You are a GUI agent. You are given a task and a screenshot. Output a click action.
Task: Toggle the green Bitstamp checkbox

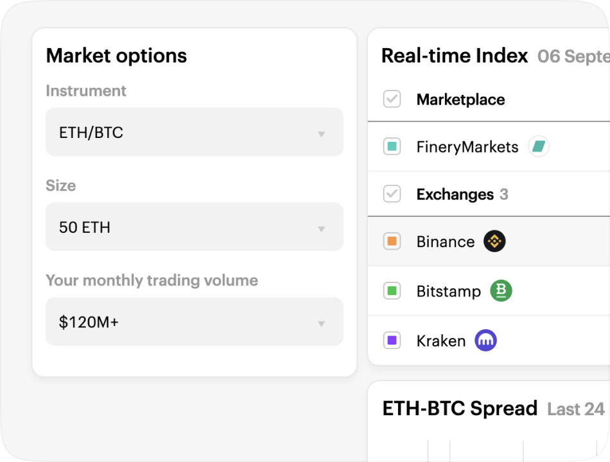392,291
